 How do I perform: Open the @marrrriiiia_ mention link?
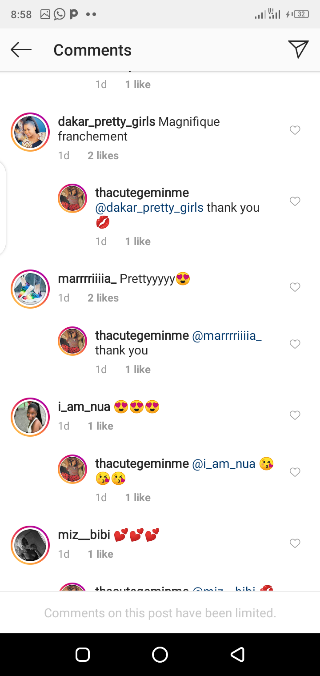click(227, 336)
